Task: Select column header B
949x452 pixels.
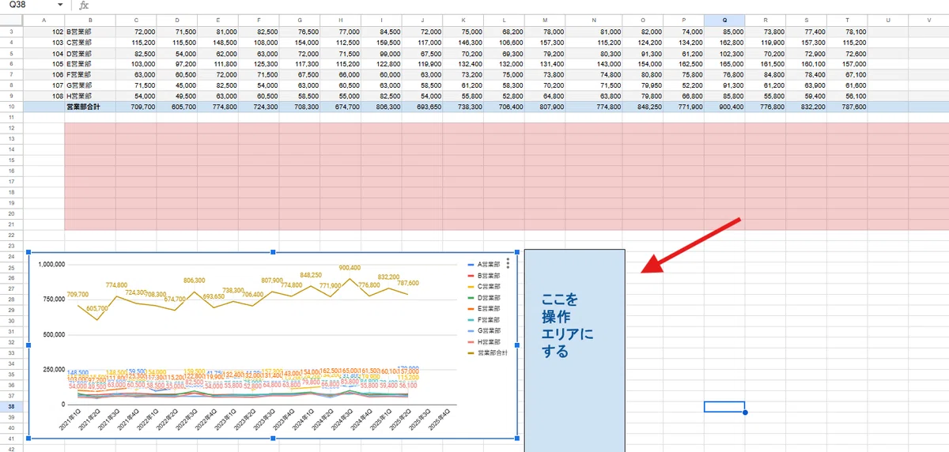Action: click(x=89, y=19)
